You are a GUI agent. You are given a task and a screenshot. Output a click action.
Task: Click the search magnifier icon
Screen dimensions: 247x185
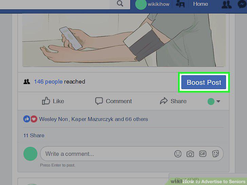[x=120, y=3]
